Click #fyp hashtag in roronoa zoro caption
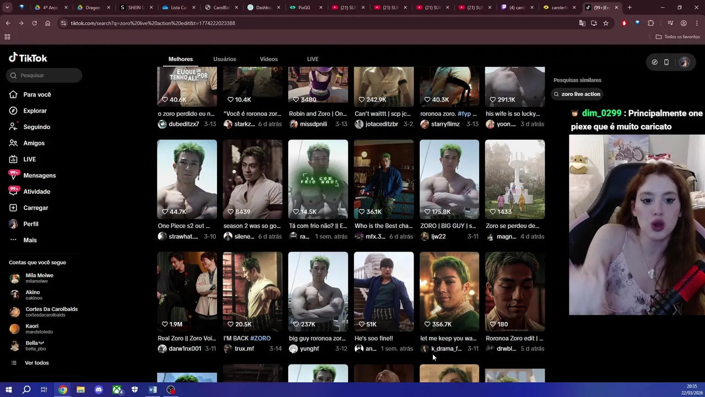Screen dimensions: 705x397 [x=464, y=114]
